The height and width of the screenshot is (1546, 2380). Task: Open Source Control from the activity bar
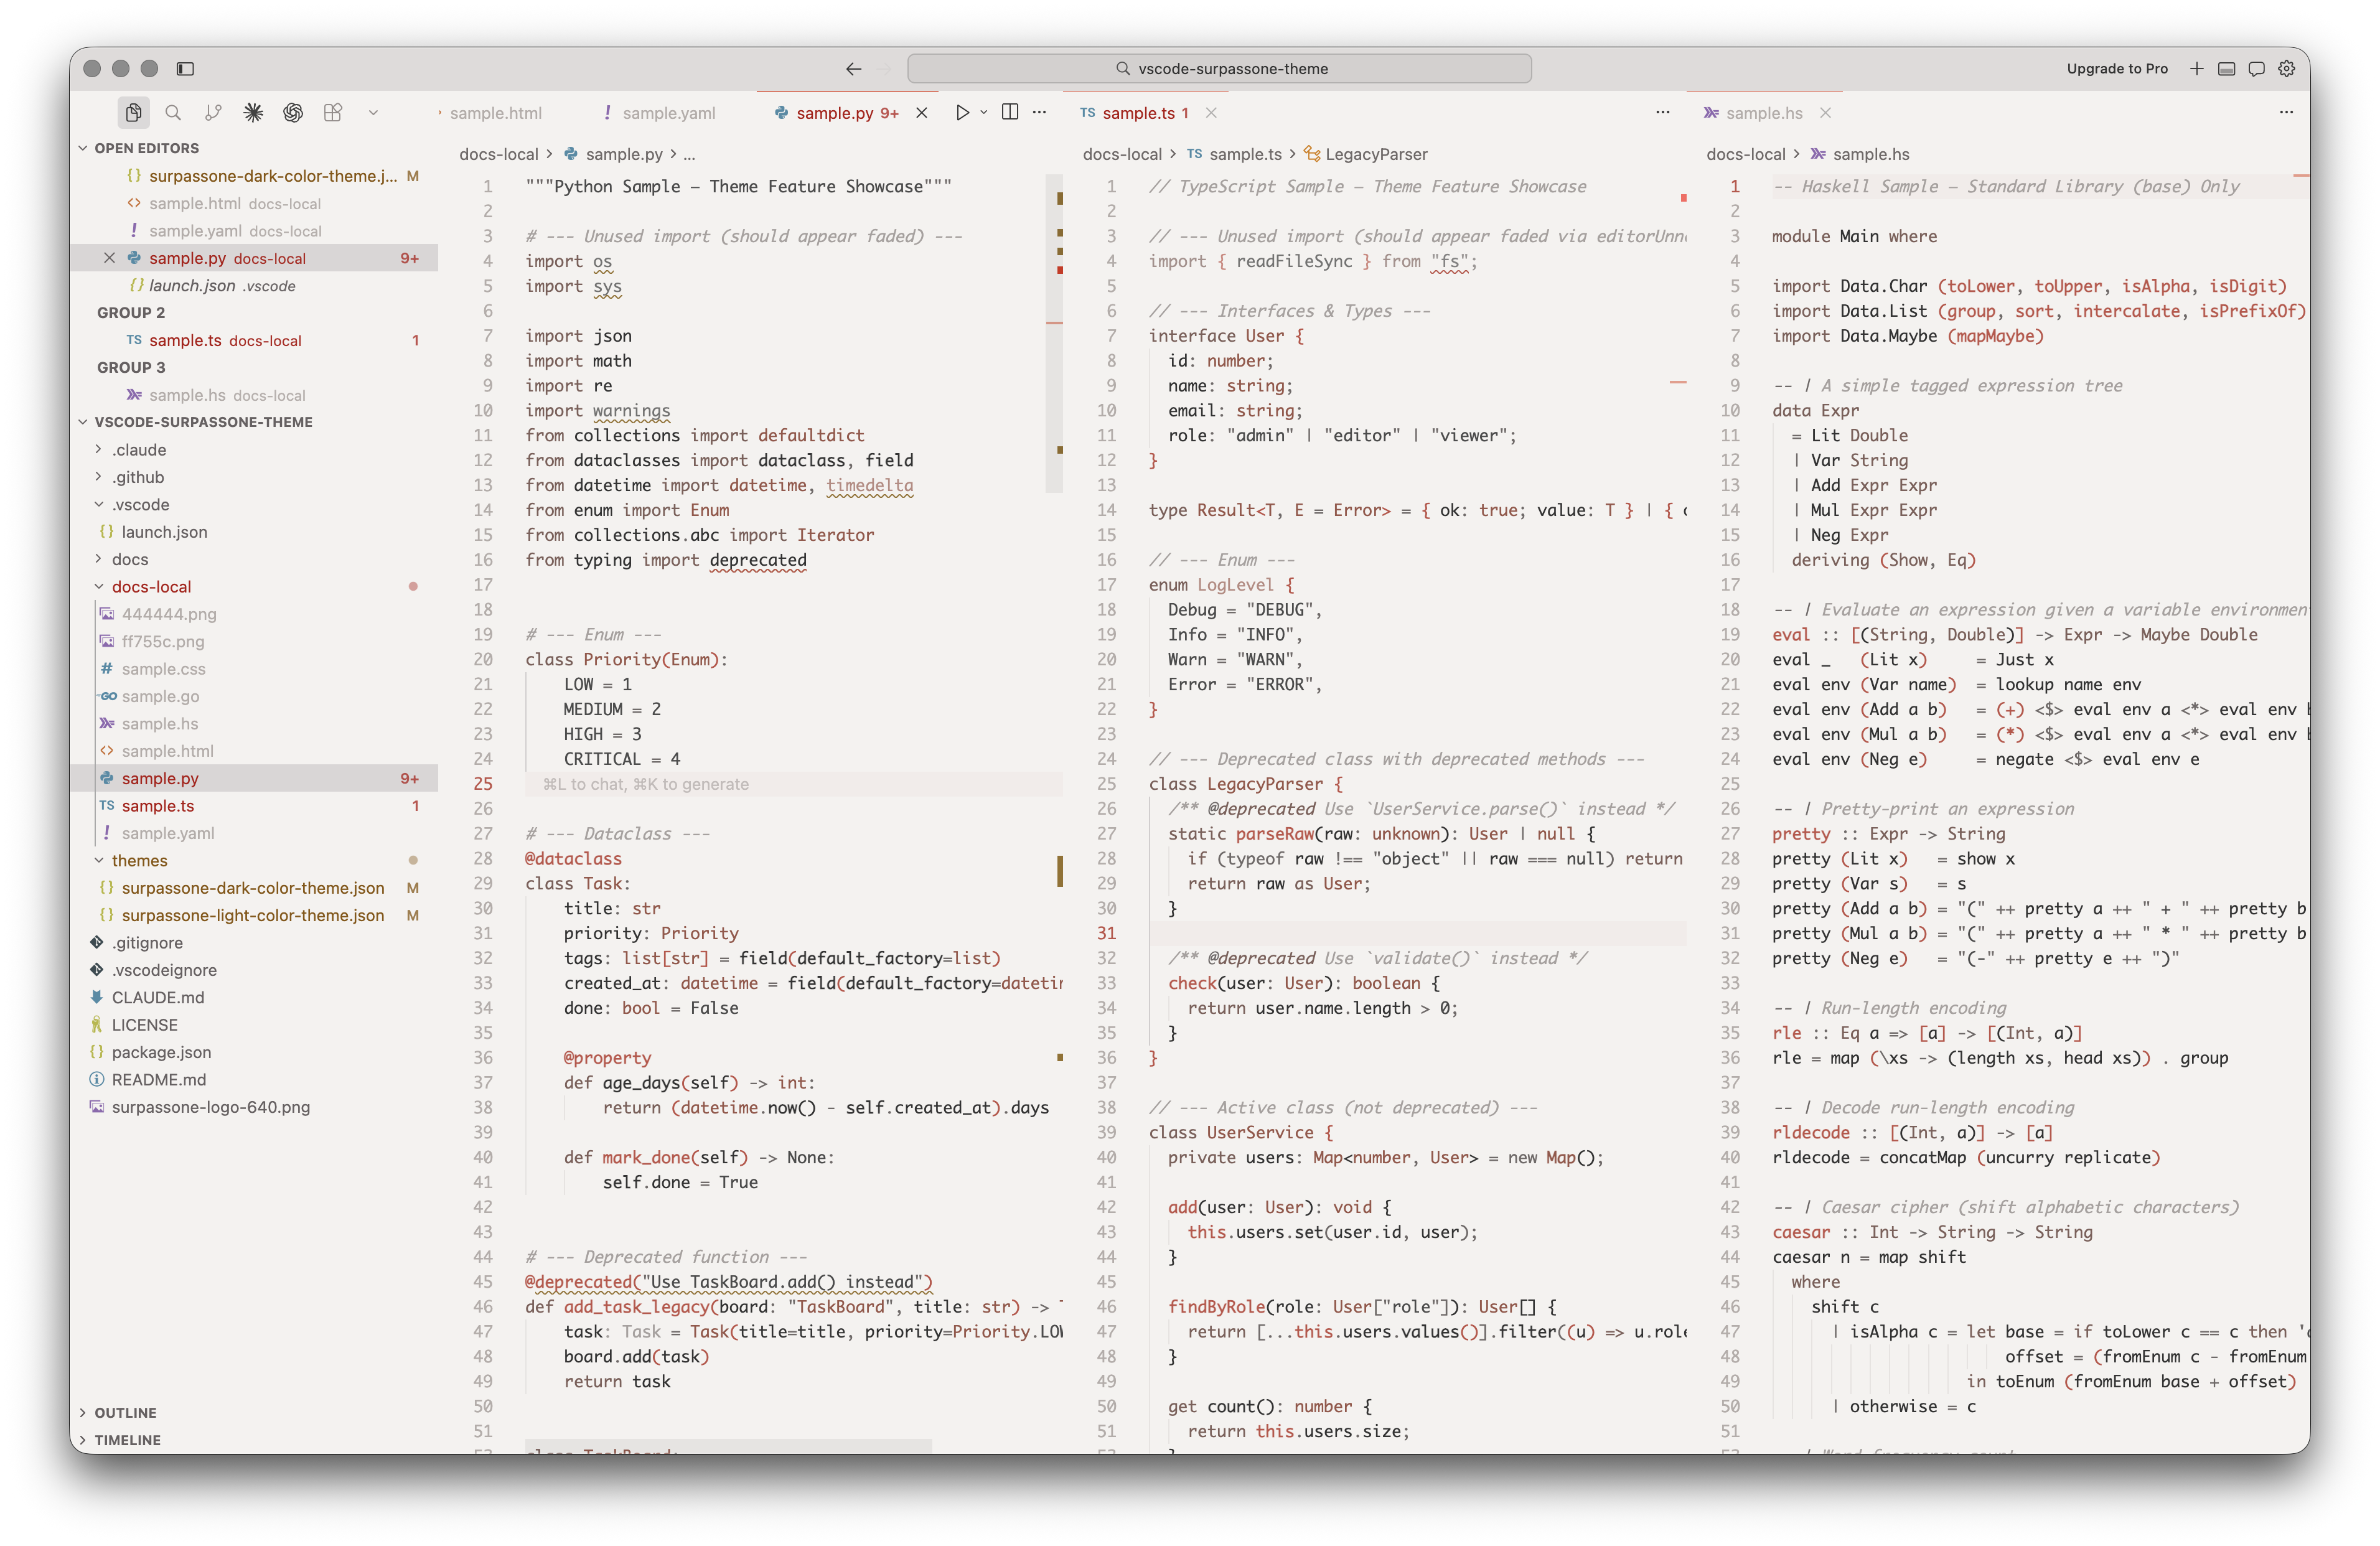click(213, 113)
